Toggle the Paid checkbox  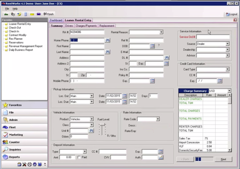[x=79, y=157]
